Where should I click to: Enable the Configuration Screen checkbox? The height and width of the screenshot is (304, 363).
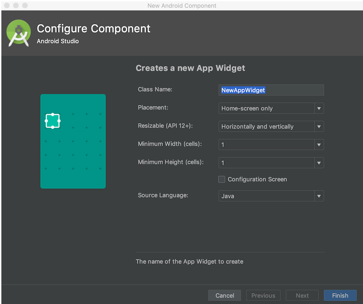[221, 179]
